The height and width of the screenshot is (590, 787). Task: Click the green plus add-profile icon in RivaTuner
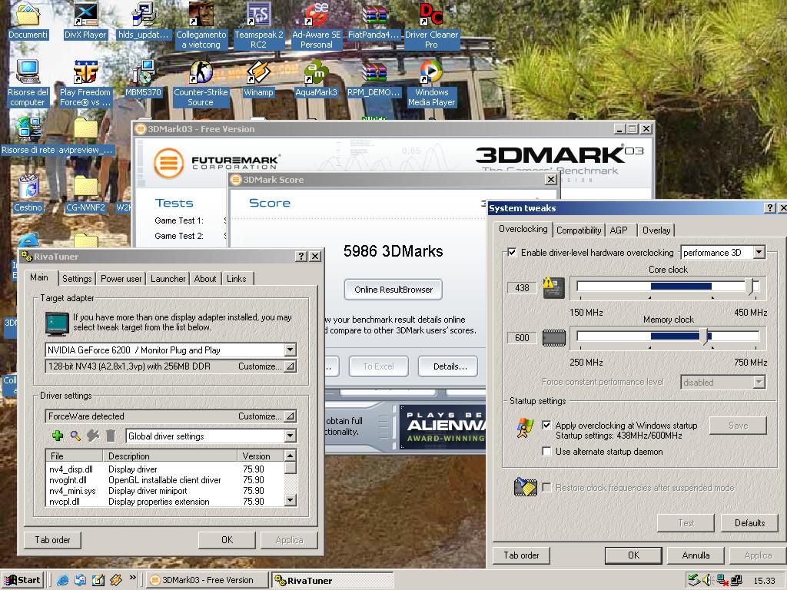(58, 436)
